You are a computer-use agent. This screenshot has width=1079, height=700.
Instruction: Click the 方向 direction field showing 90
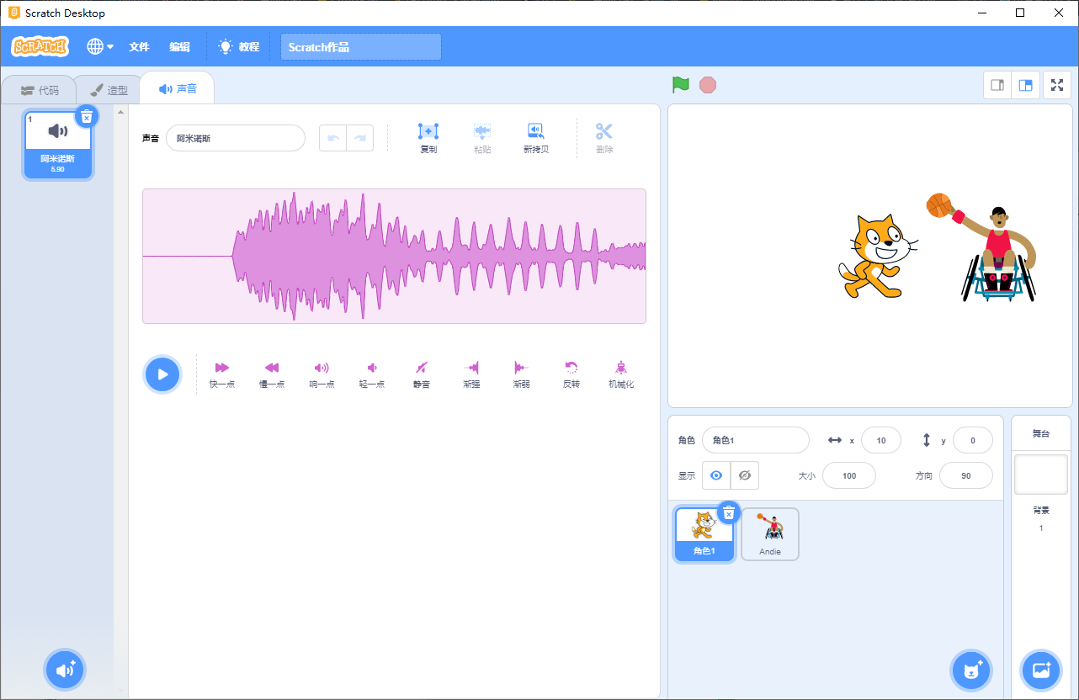tap(966, 475)
